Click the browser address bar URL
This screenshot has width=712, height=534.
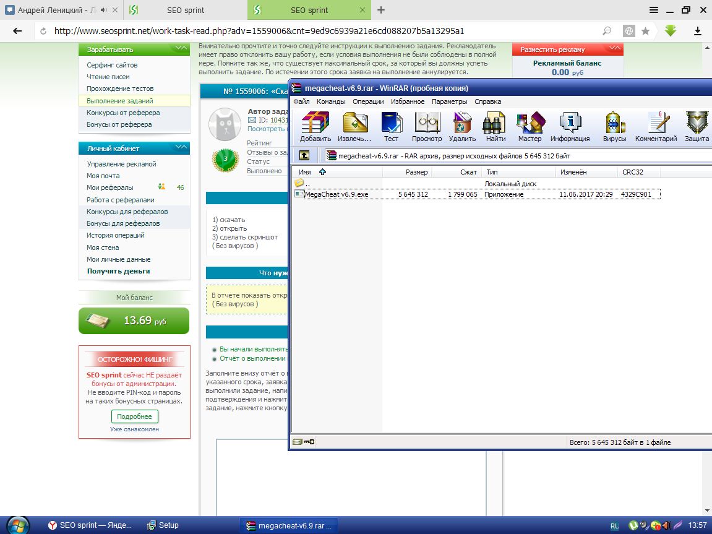click(259, 31)
